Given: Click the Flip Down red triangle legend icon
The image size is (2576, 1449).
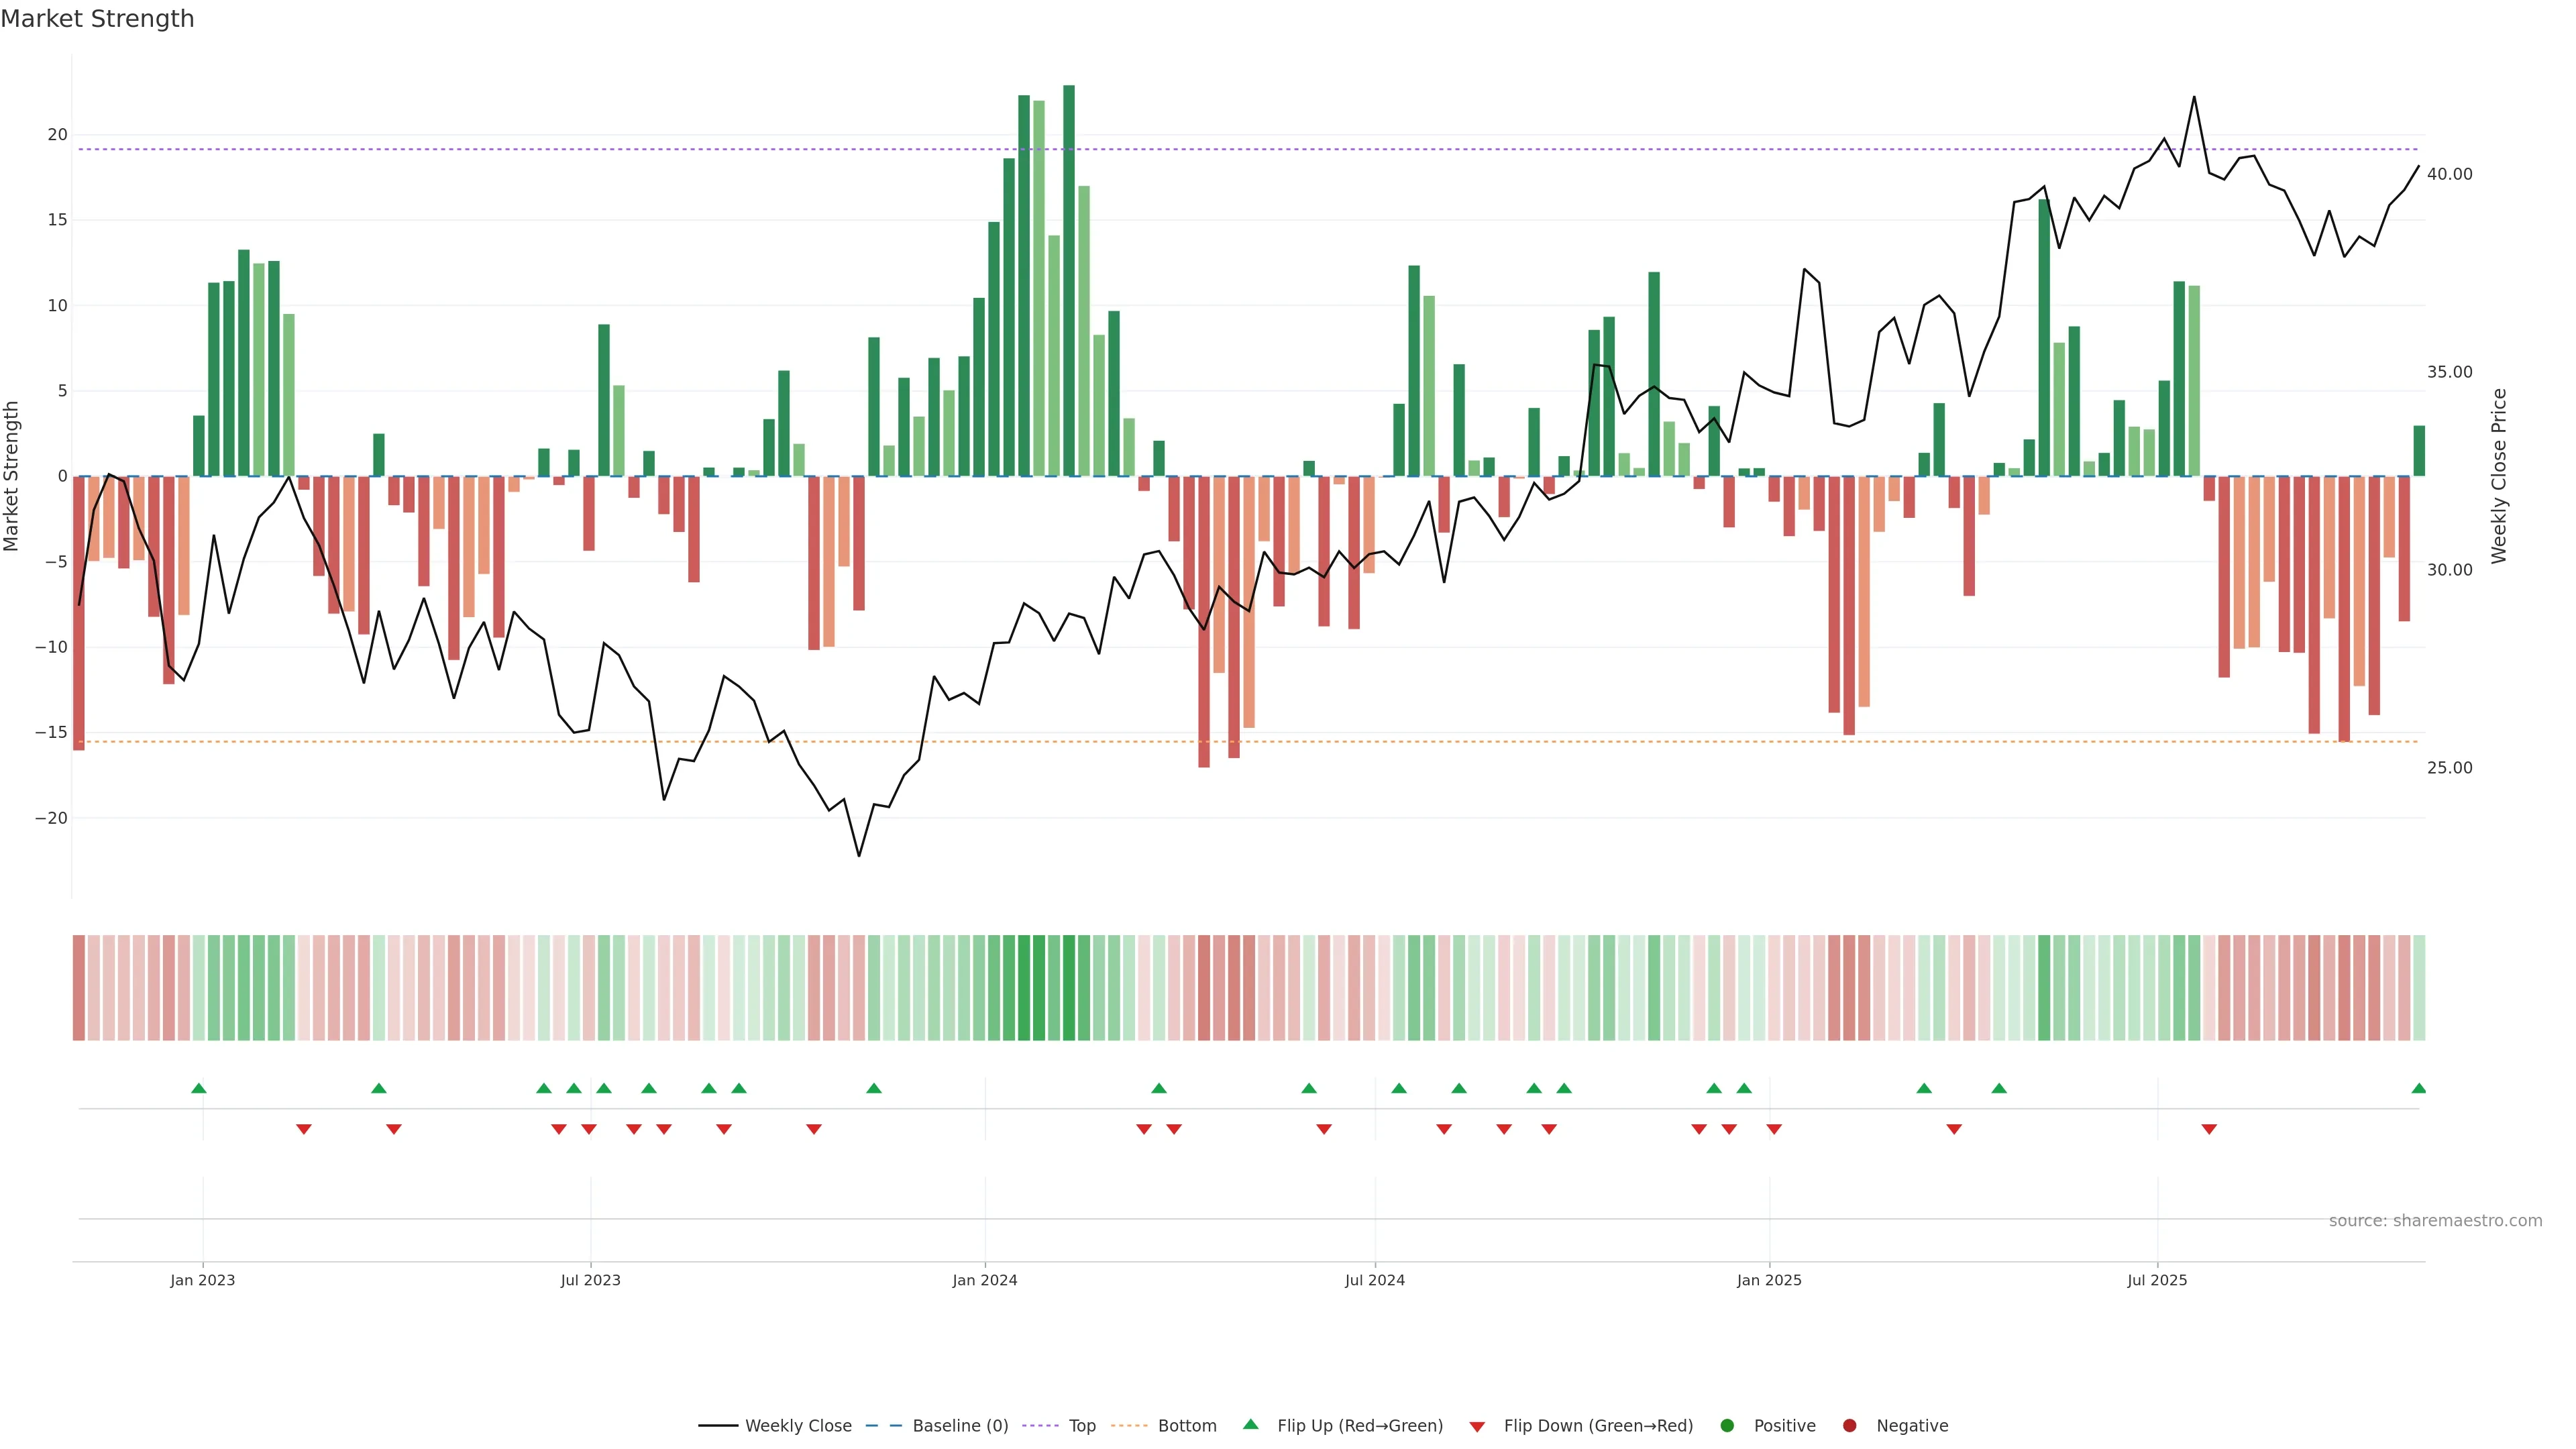Looking at the screenshot, I should (x=1477, y=1427).
